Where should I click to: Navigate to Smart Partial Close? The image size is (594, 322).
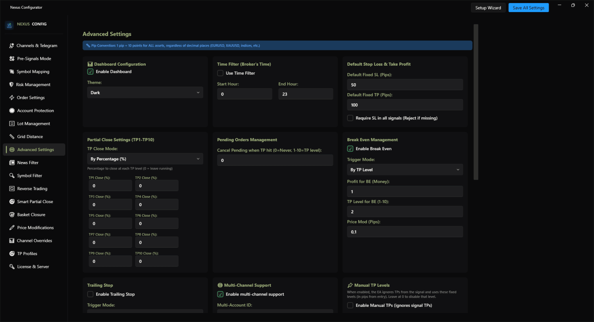click(34, 202)
